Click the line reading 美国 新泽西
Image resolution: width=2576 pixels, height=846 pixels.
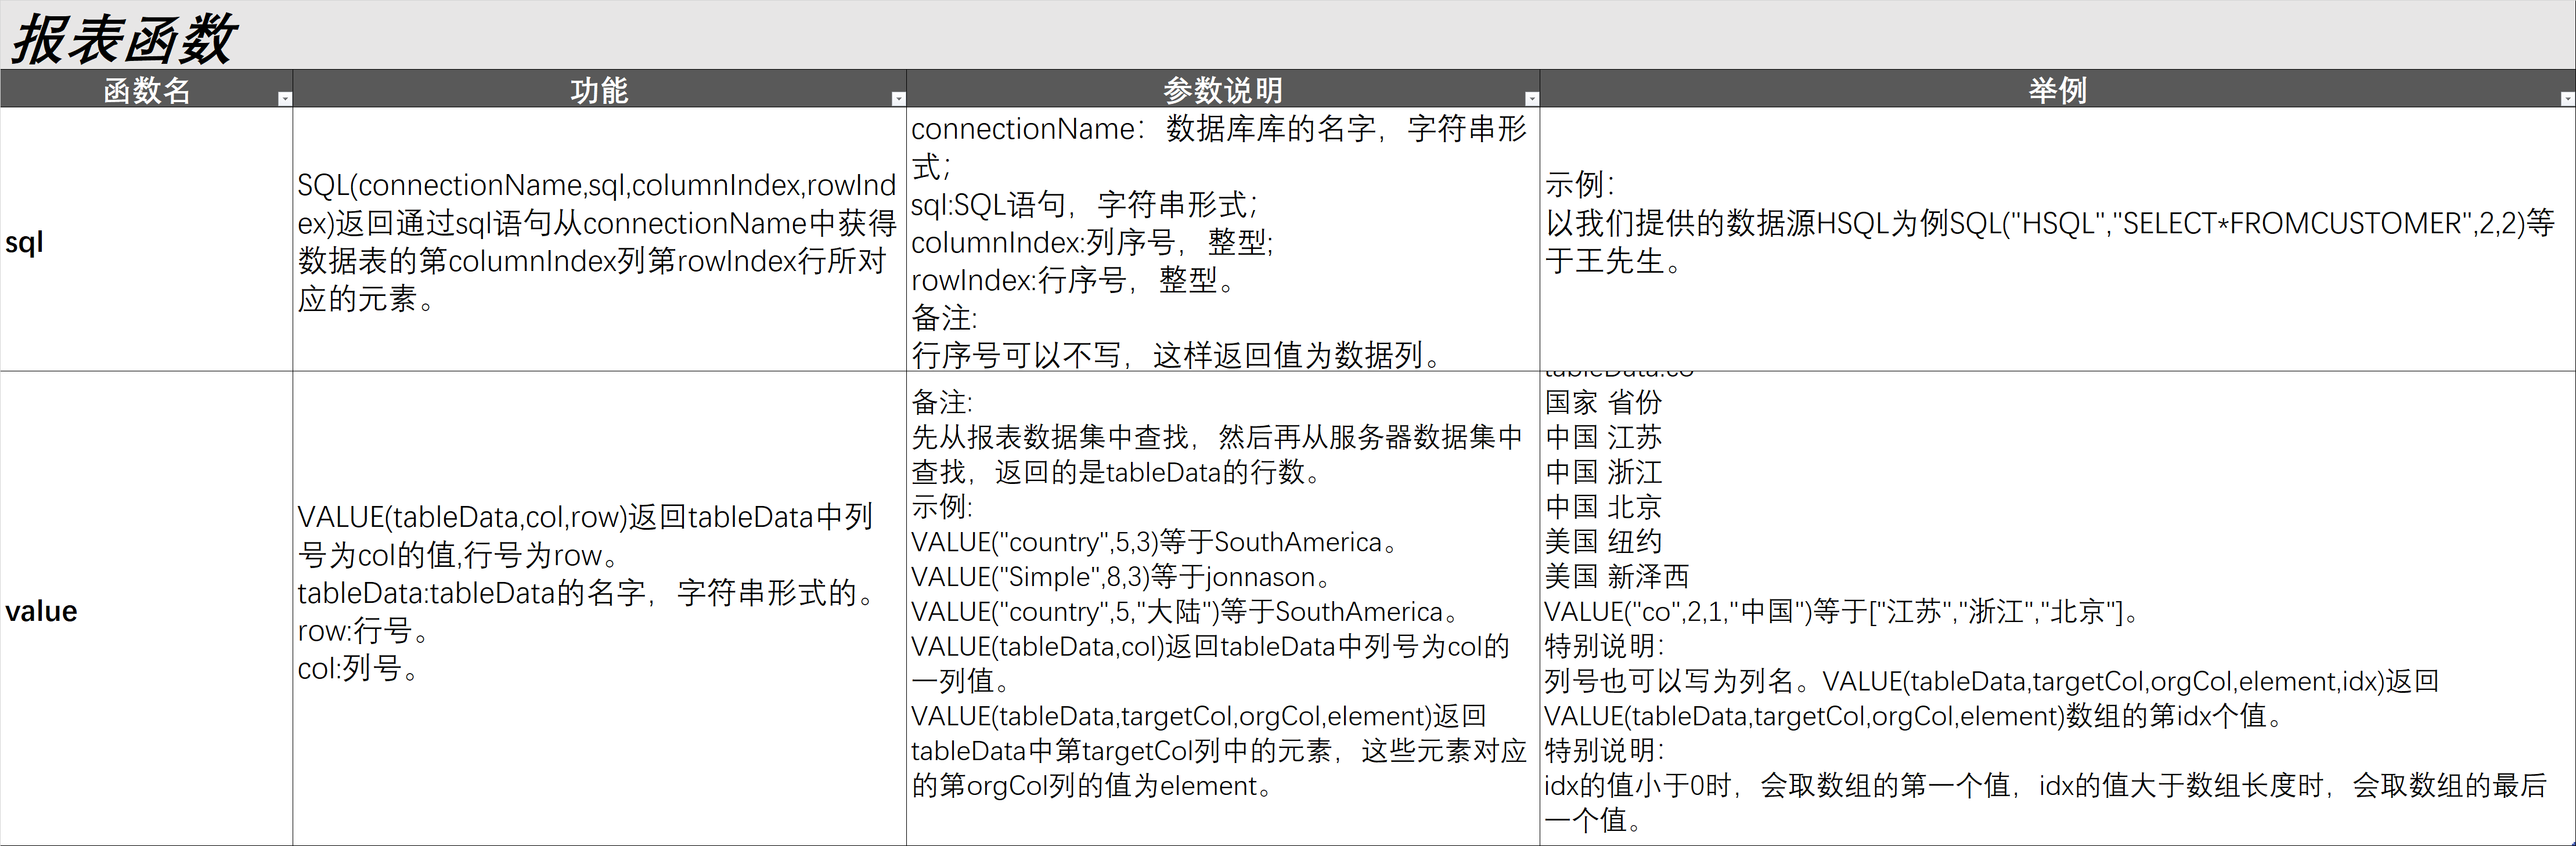[1616, 576]
